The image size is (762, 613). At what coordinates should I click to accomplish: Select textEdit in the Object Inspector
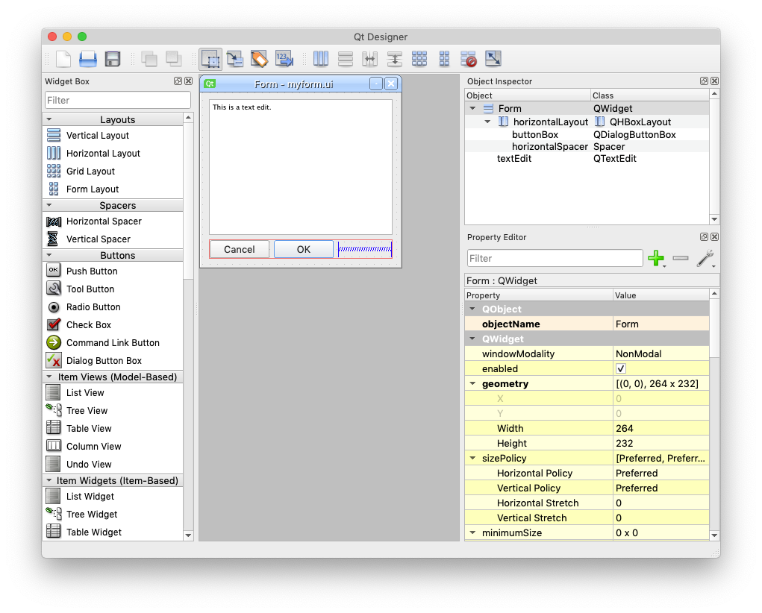coord(514,159)
